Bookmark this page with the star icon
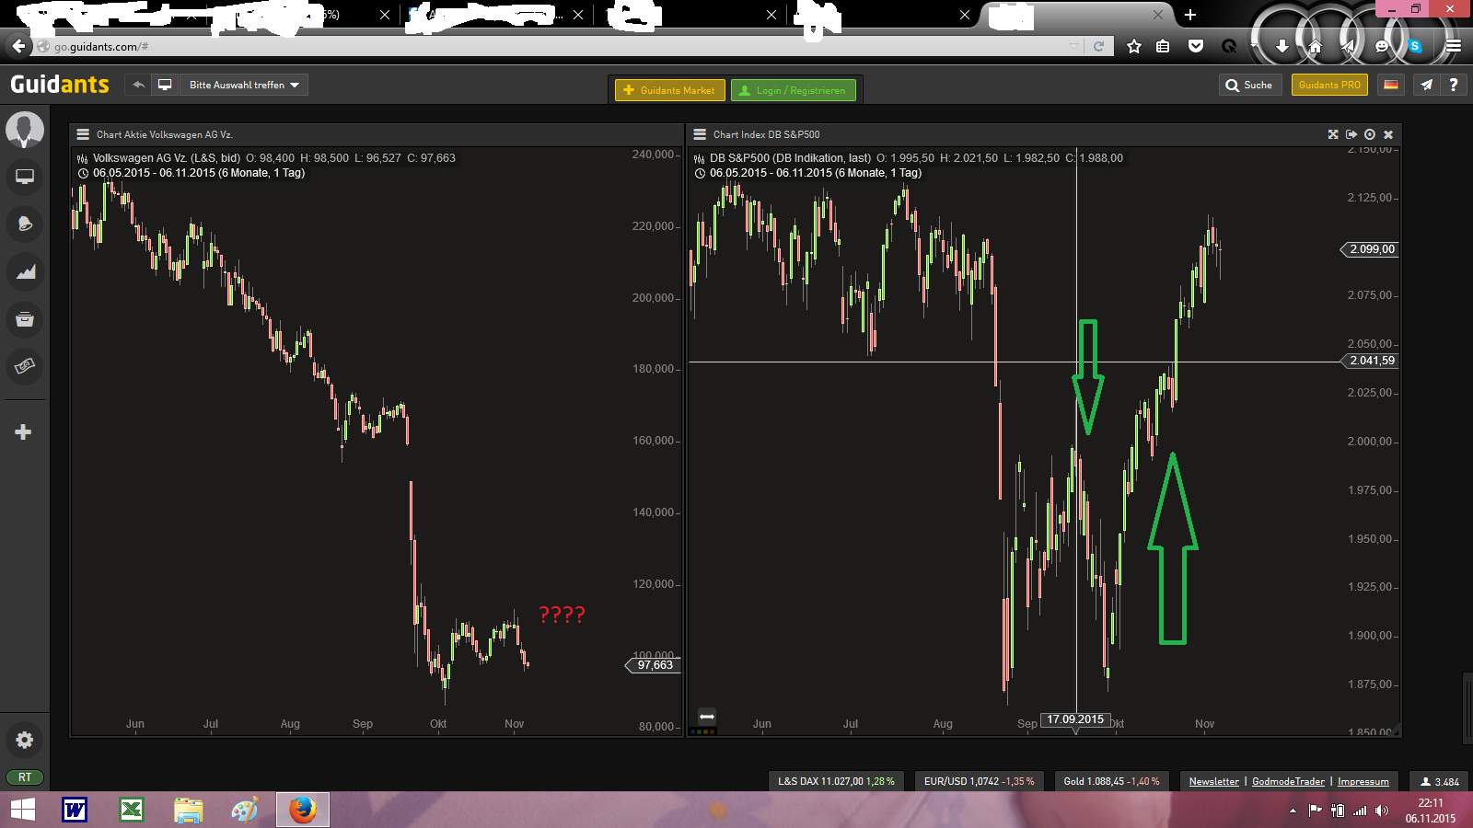 1134,46
